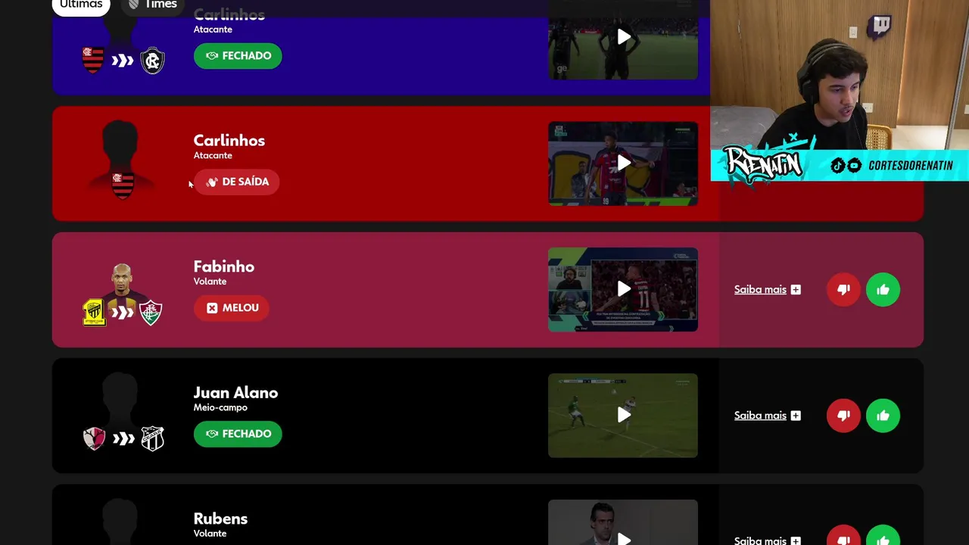
Task: Click the name Fabinho
Action: (x=223, y=266)
